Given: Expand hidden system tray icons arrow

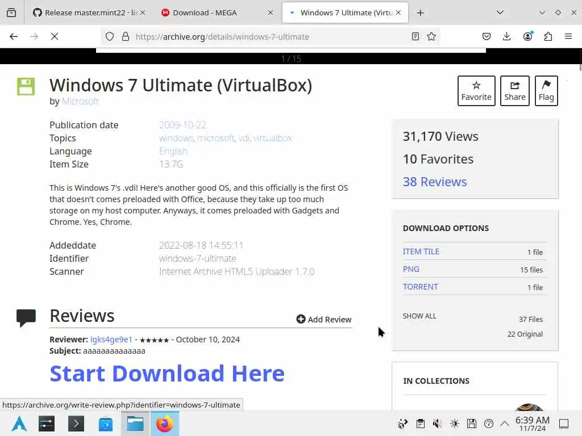Looking at the screenshot, I should (x=505, y=424).
